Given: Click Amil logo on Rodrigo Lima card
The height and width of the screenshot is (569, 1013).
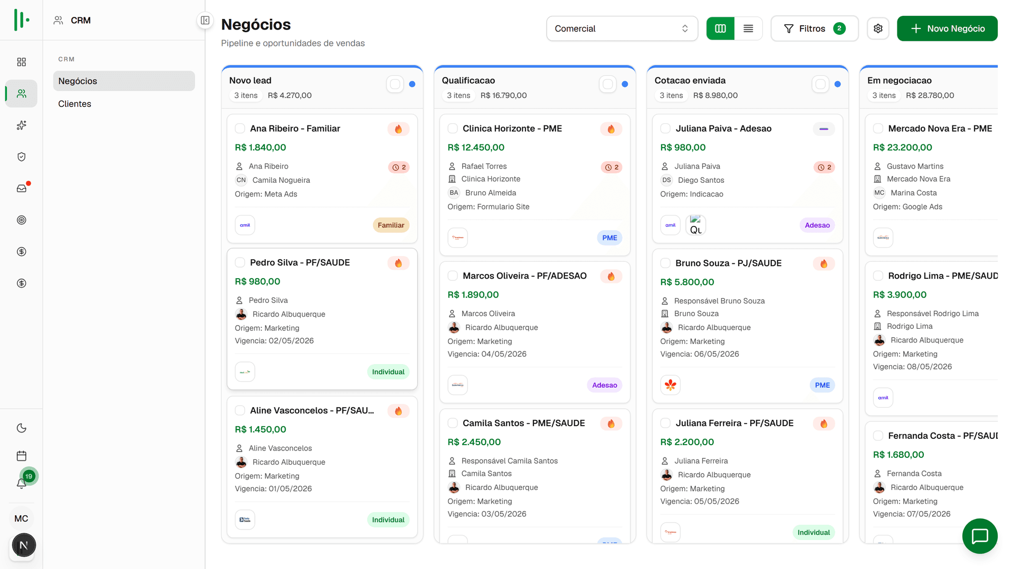Looking at the screenshot, I should click(x=883, y=398).
